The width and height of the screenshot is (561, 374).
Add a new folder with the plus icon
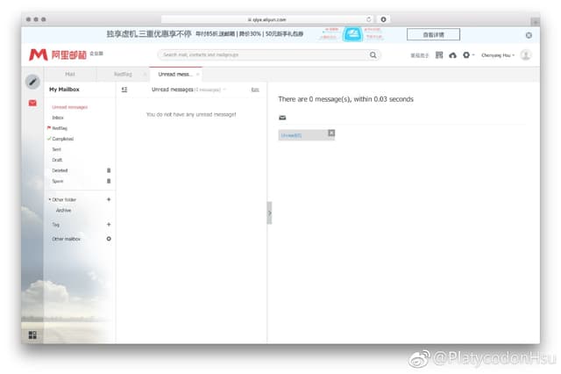109,199
